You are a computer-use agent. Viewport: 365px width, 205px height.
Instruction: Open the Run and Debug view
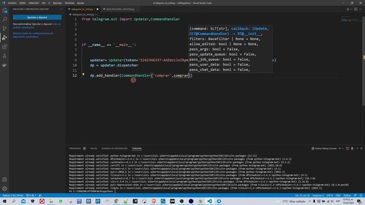coord(5,38)
